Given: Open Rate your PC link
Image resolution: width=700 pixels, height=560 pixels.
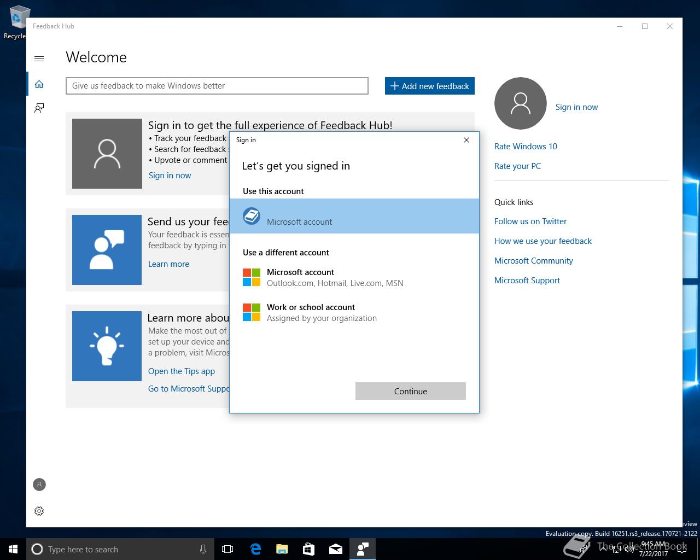Looking at the screenshot, I should (517, 166).
